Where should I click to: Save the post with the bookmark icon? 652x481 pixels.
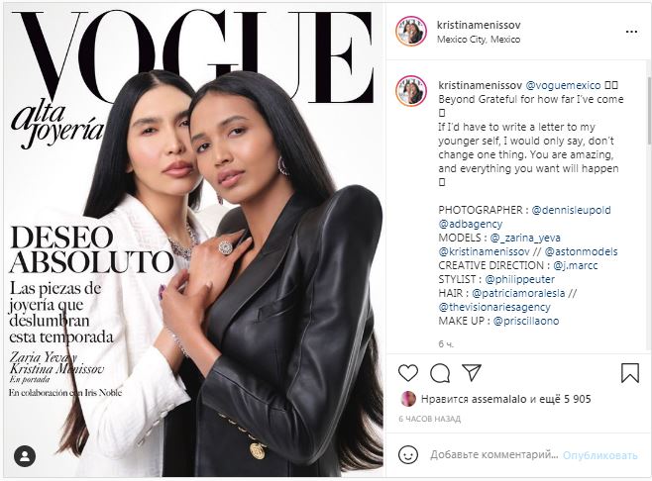point(630,372)
